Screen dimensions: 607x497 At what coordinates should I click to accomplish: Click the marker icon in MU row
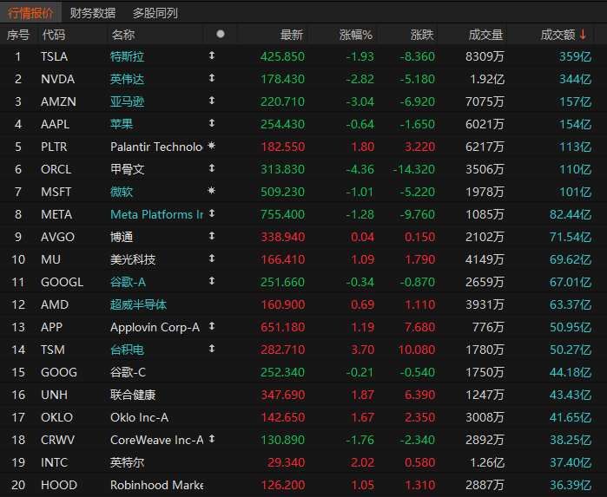pyautogui.click(x=212, y=258)
